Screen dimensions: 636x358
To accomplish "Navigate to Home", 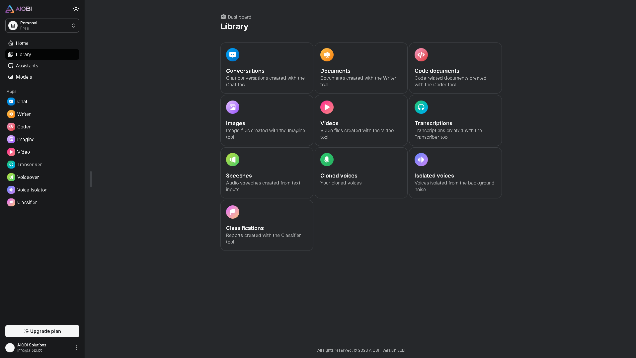I will tap(22, 43).
